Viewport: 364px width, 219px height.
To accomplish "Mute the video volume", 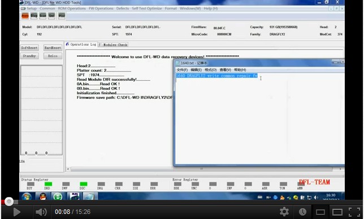I will click(x=41, y=212).
